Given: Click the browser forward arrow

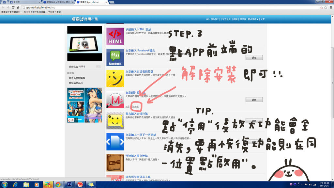Looking at the screenshot, I should [x=8, y=7].
